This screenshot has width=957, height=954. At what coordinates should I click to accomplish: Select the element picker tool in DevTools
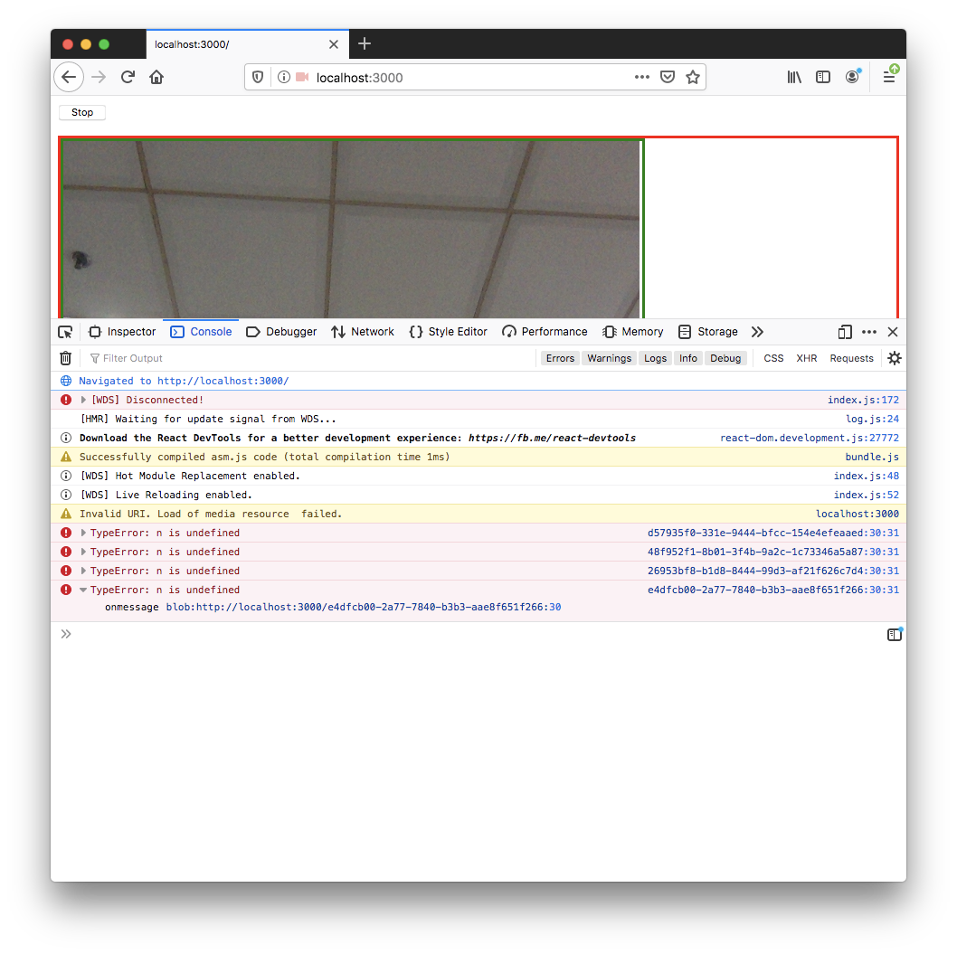click(64, 332)
